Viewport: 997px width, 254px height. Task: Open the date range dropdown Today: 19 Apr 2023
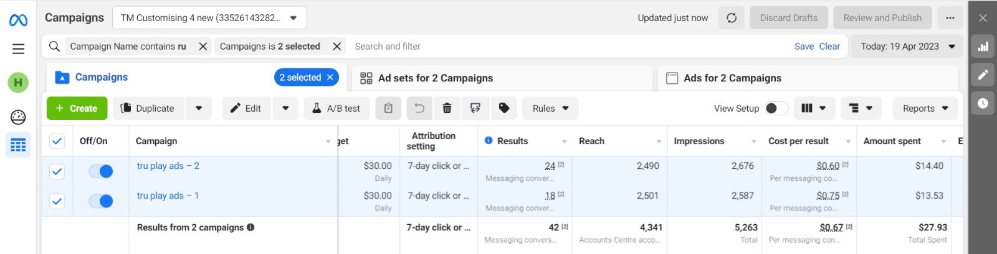(x=907, y=47)
